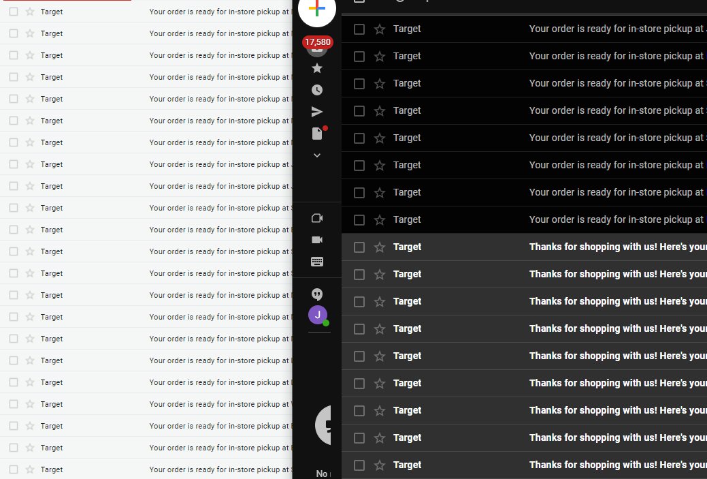Screen dimensions: 707x479
Task: Star the topmost Target email in dark window
Action: (x=380, y=29)
